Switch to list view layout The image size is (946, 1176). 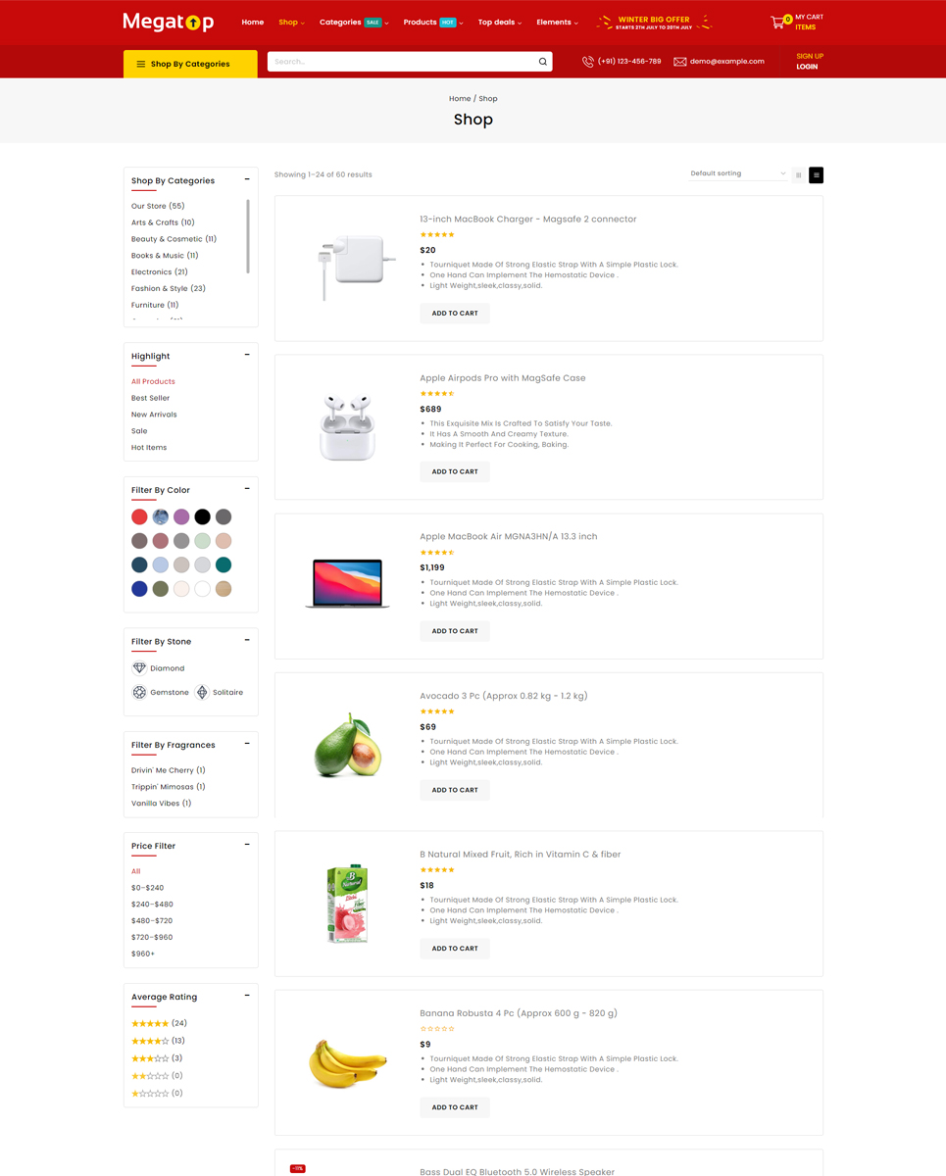tap(816, 175)
